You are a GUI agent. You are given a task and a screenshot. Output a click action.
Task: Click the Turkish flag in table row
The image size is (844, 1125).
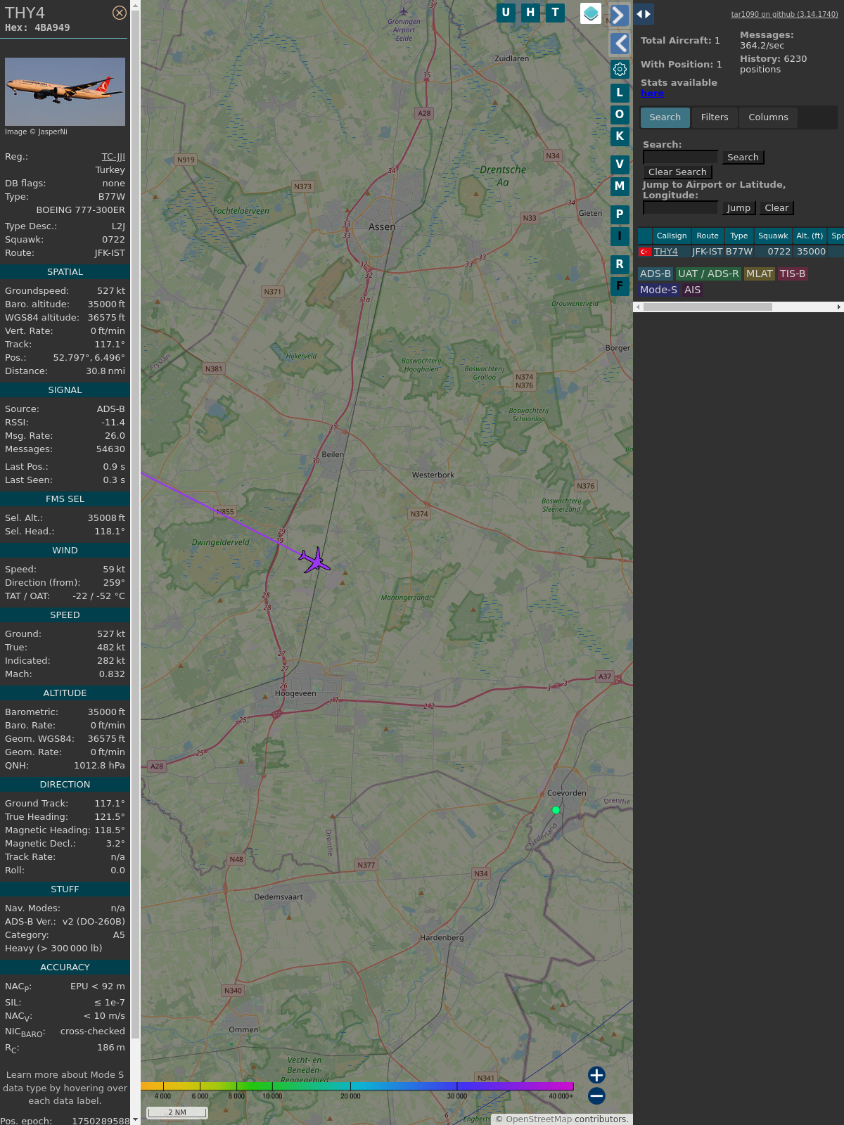[x=644, y=252]
